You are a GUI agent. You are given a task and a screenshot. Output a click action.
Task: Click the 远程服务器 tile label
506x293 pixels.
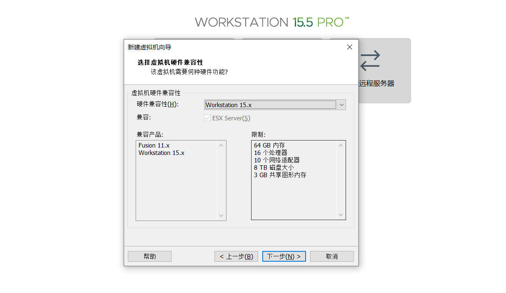click(377, 84)
